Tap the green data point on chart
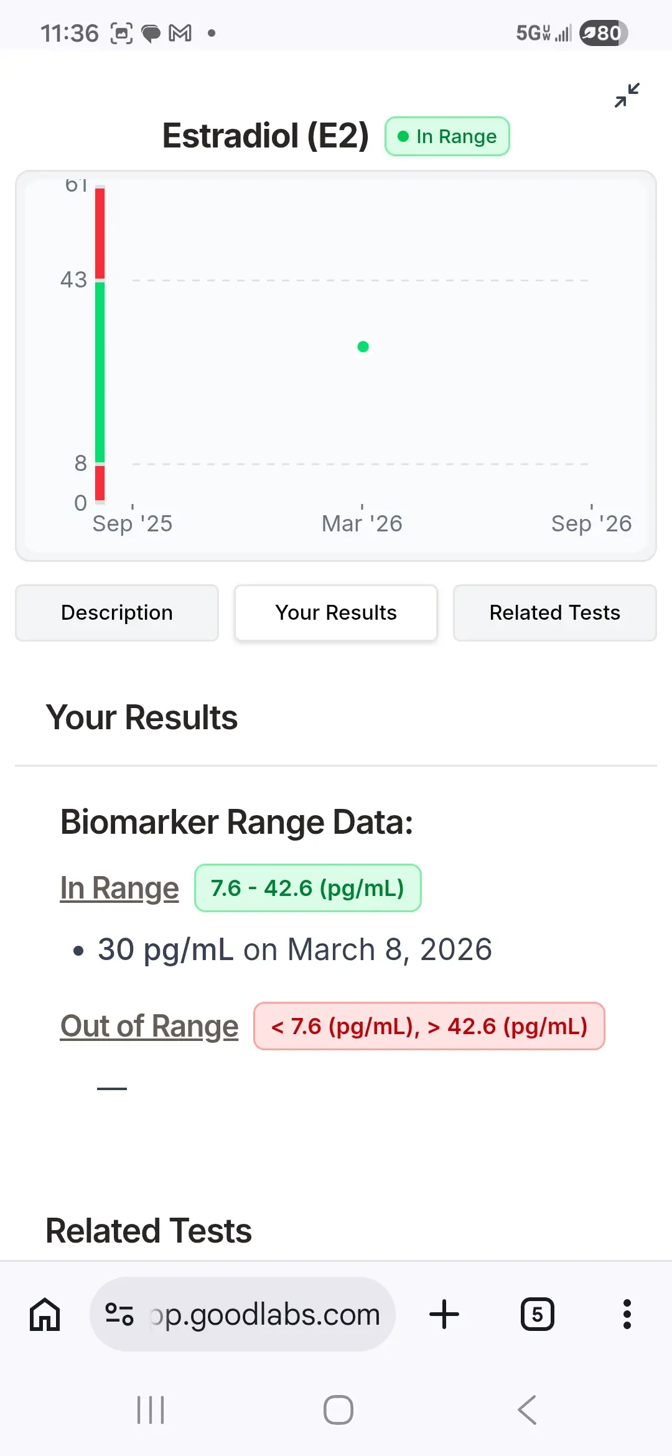 pyautogui.click(x=363, y=347)
